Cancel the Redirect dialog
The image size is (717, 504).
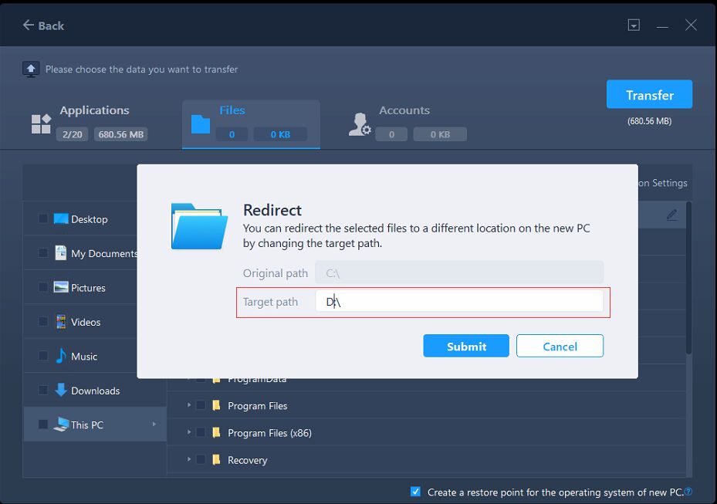tap(560, 346)
